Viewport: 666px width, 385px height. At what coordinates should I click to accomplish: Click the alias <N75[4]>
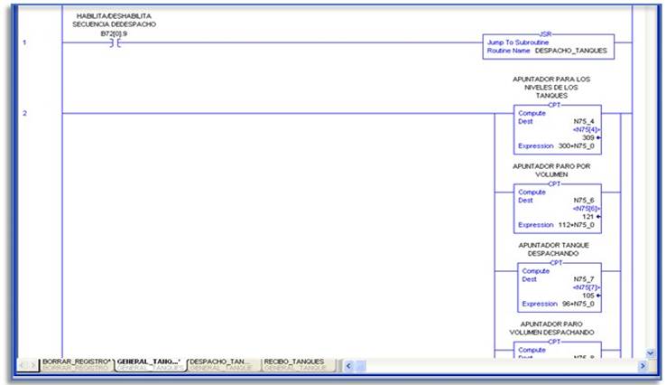[x=587, y=129]
